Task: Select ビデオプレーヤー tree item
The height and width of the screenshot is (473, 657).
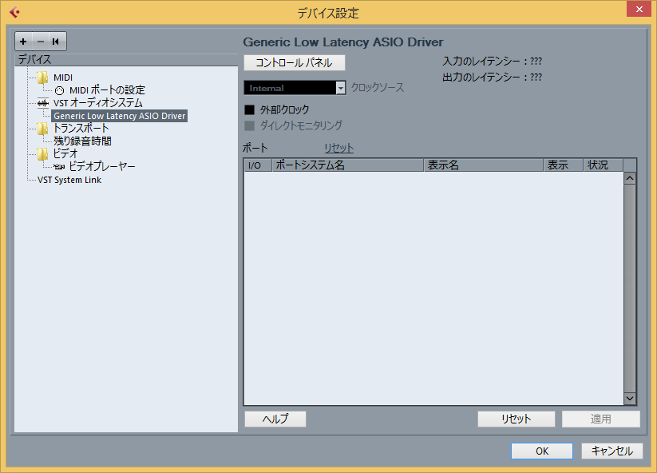Action: pyautogui.click(x=102, y=166)
